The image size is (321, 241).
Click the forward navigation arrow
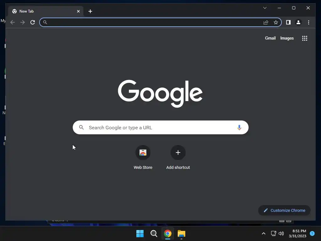tap(23, 22)
